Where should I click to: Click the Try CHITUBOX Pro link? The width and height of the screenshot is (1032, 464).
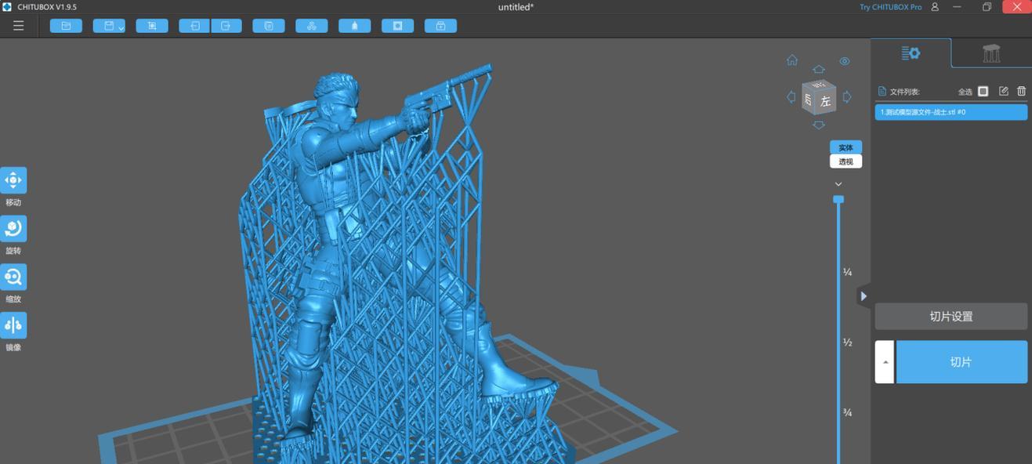tap(891, 7)
